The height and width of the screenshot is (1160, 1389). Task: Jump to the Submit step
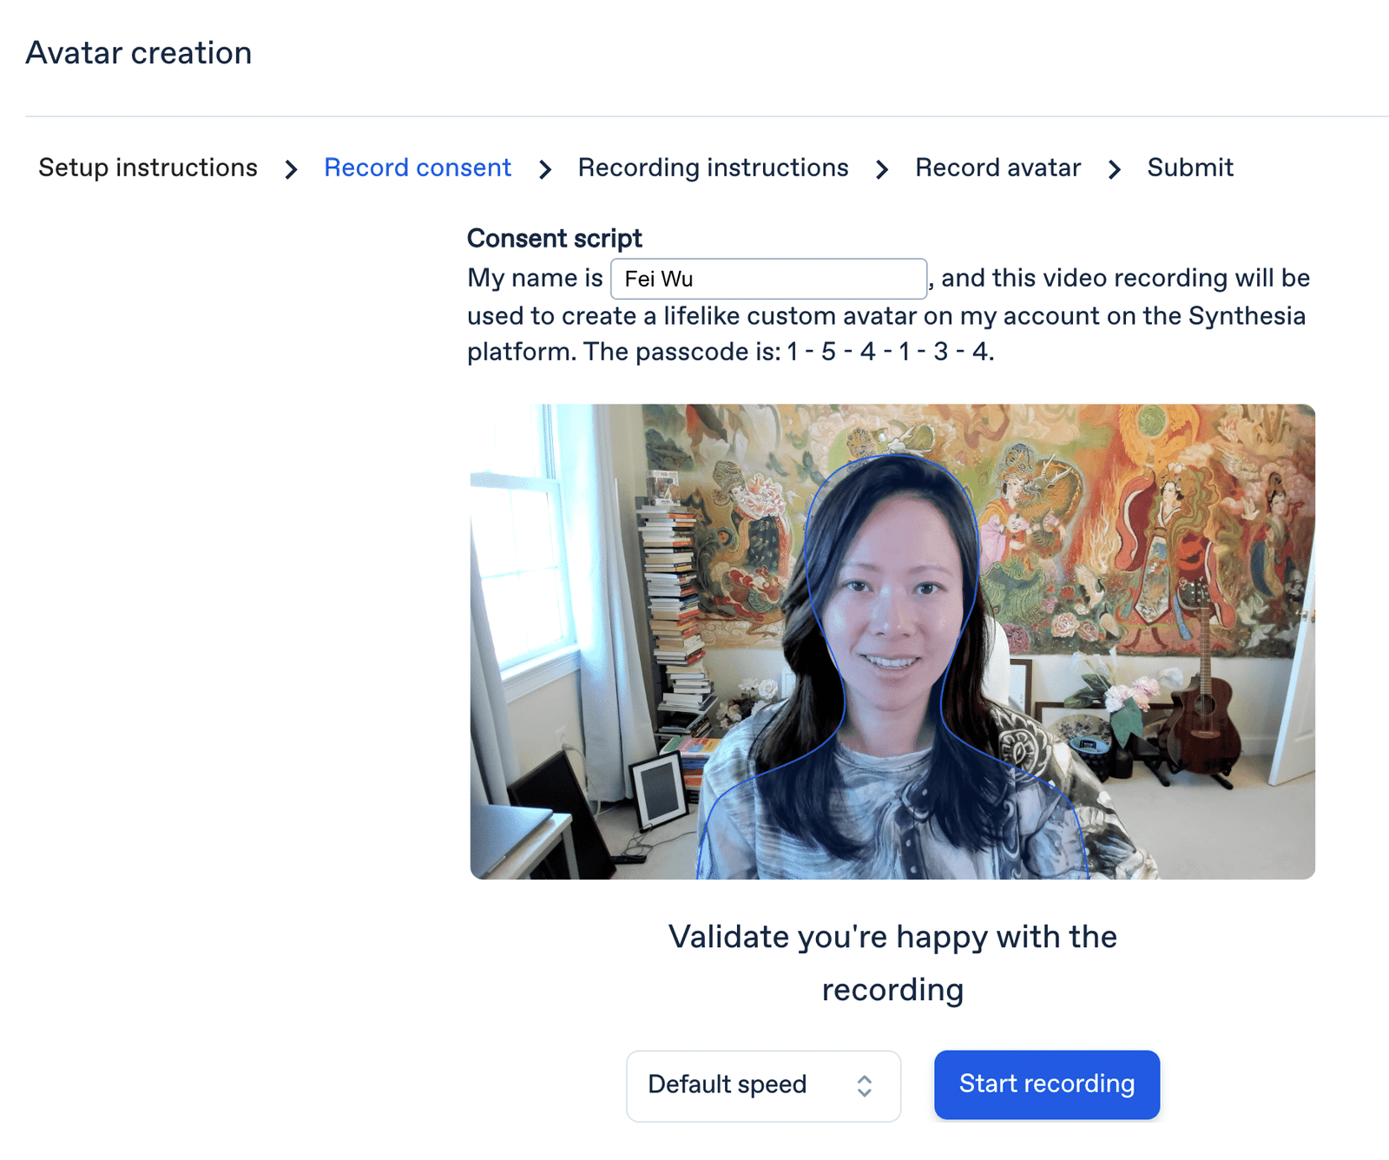click(x=1190, y=168)
